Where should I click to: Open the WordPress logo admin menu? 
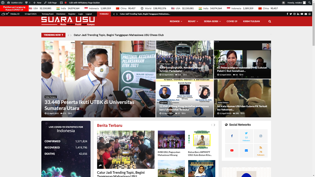click(x=3, y=2)
